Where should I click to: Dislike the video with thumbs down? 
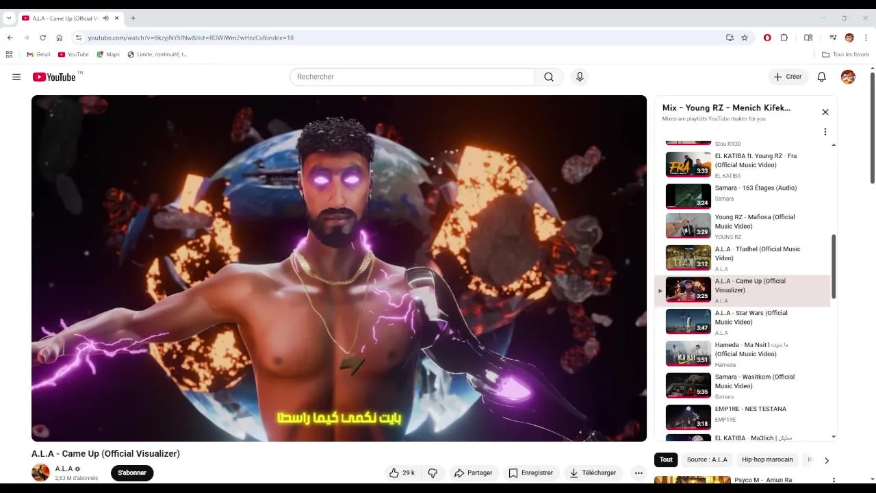click(x=433, y=472)
